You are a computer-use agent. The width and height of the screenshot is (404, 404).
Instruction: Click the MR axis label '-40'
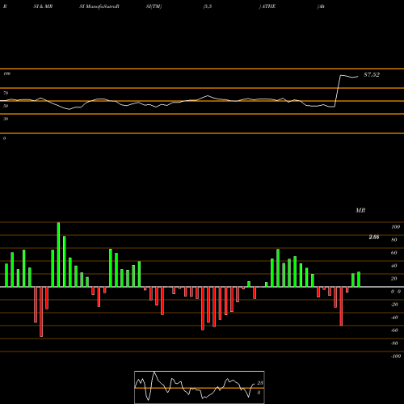(394, 318)
